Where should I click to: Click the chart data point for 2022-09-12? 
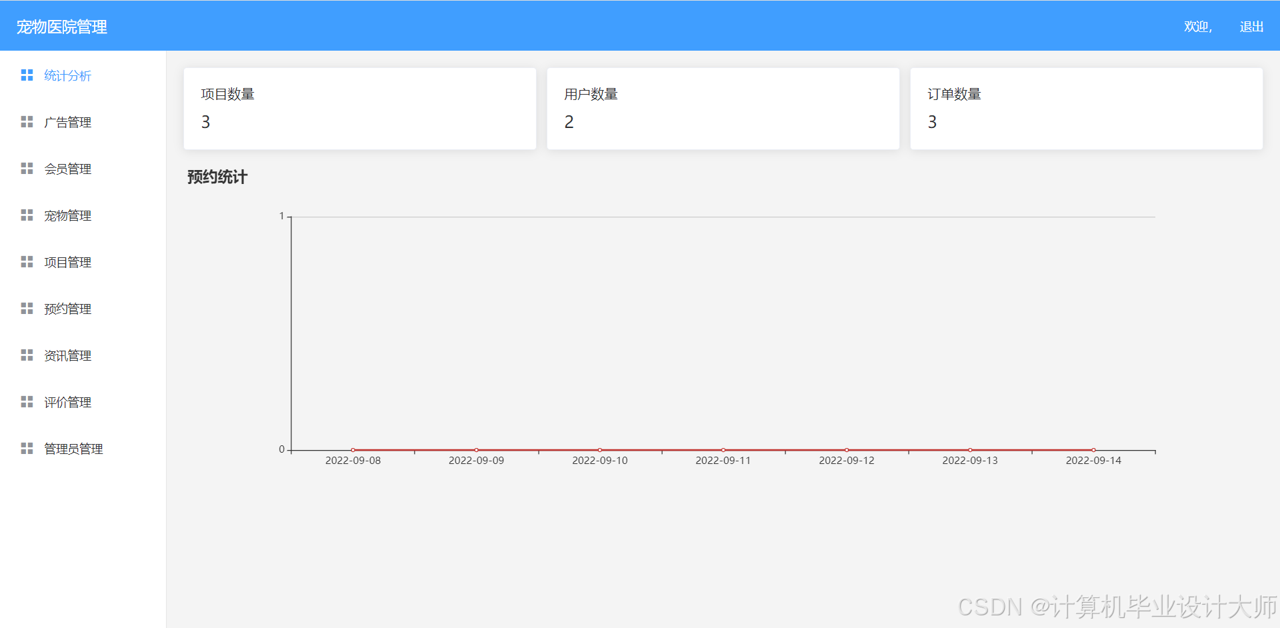click(847, 450)
